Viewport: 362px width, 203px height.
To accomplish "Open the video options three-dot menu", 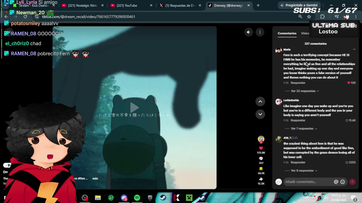I will pos(260,32).
